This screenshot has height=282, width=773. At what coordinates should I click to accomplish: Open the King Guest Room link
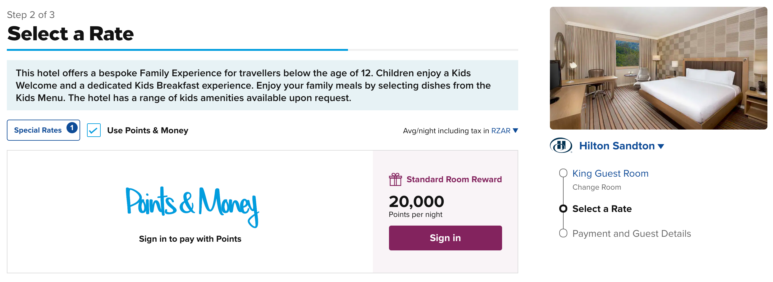pyautogui.click(x=610, y=174)
